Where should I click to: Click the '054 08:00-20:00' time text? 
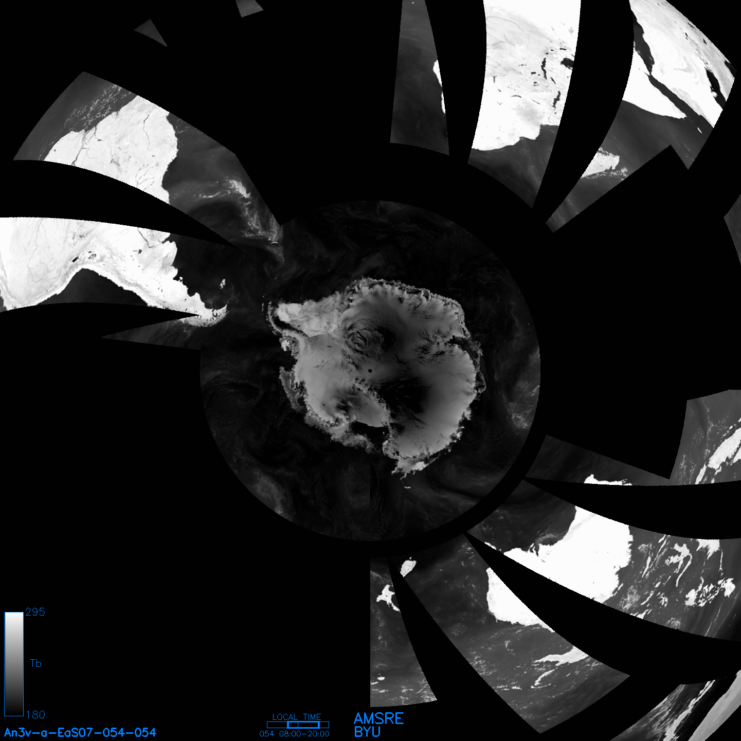click(x=295, y=734)
